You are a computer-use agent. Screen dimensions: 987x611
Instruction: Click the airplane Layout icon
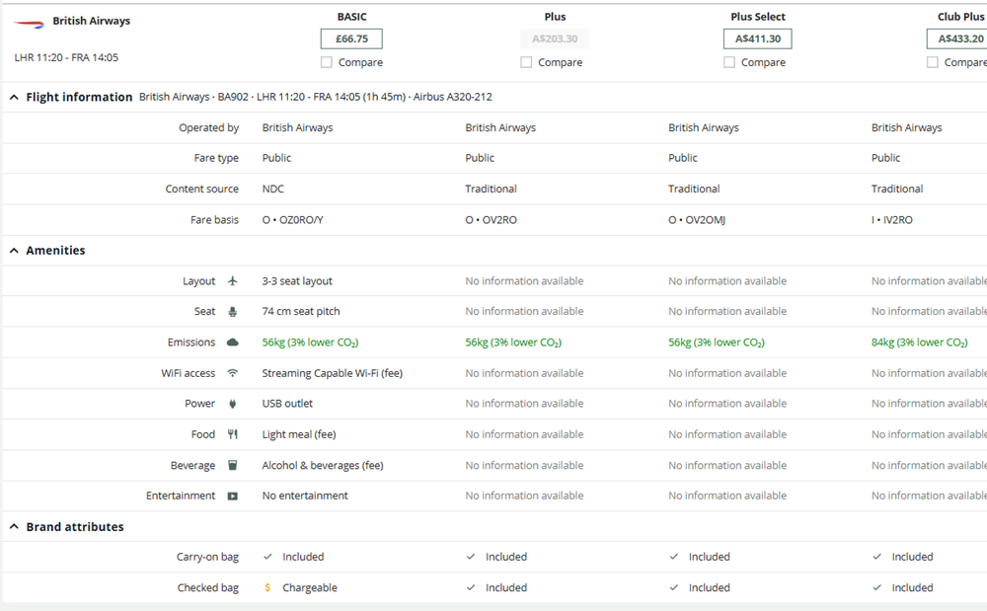(233, 281)
